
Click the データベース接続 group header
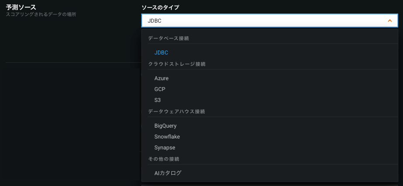168,38
